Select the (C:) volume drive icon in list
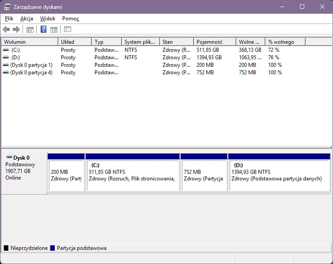 click(x=6, y=50)
